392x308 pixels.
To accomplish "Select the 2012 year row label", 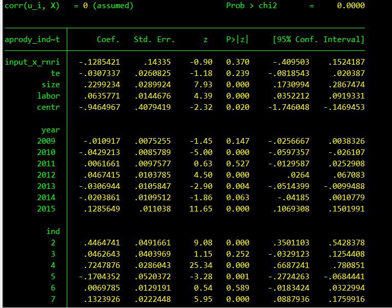I will (46, 175).
